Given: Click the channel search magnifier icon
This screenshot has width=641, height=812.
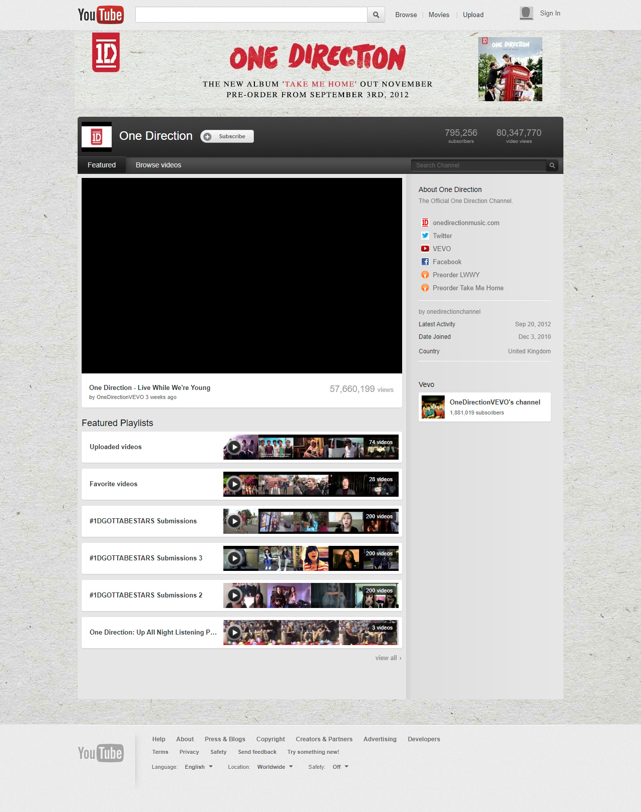Looking at the screenshot, I should (x=552, y=165).
